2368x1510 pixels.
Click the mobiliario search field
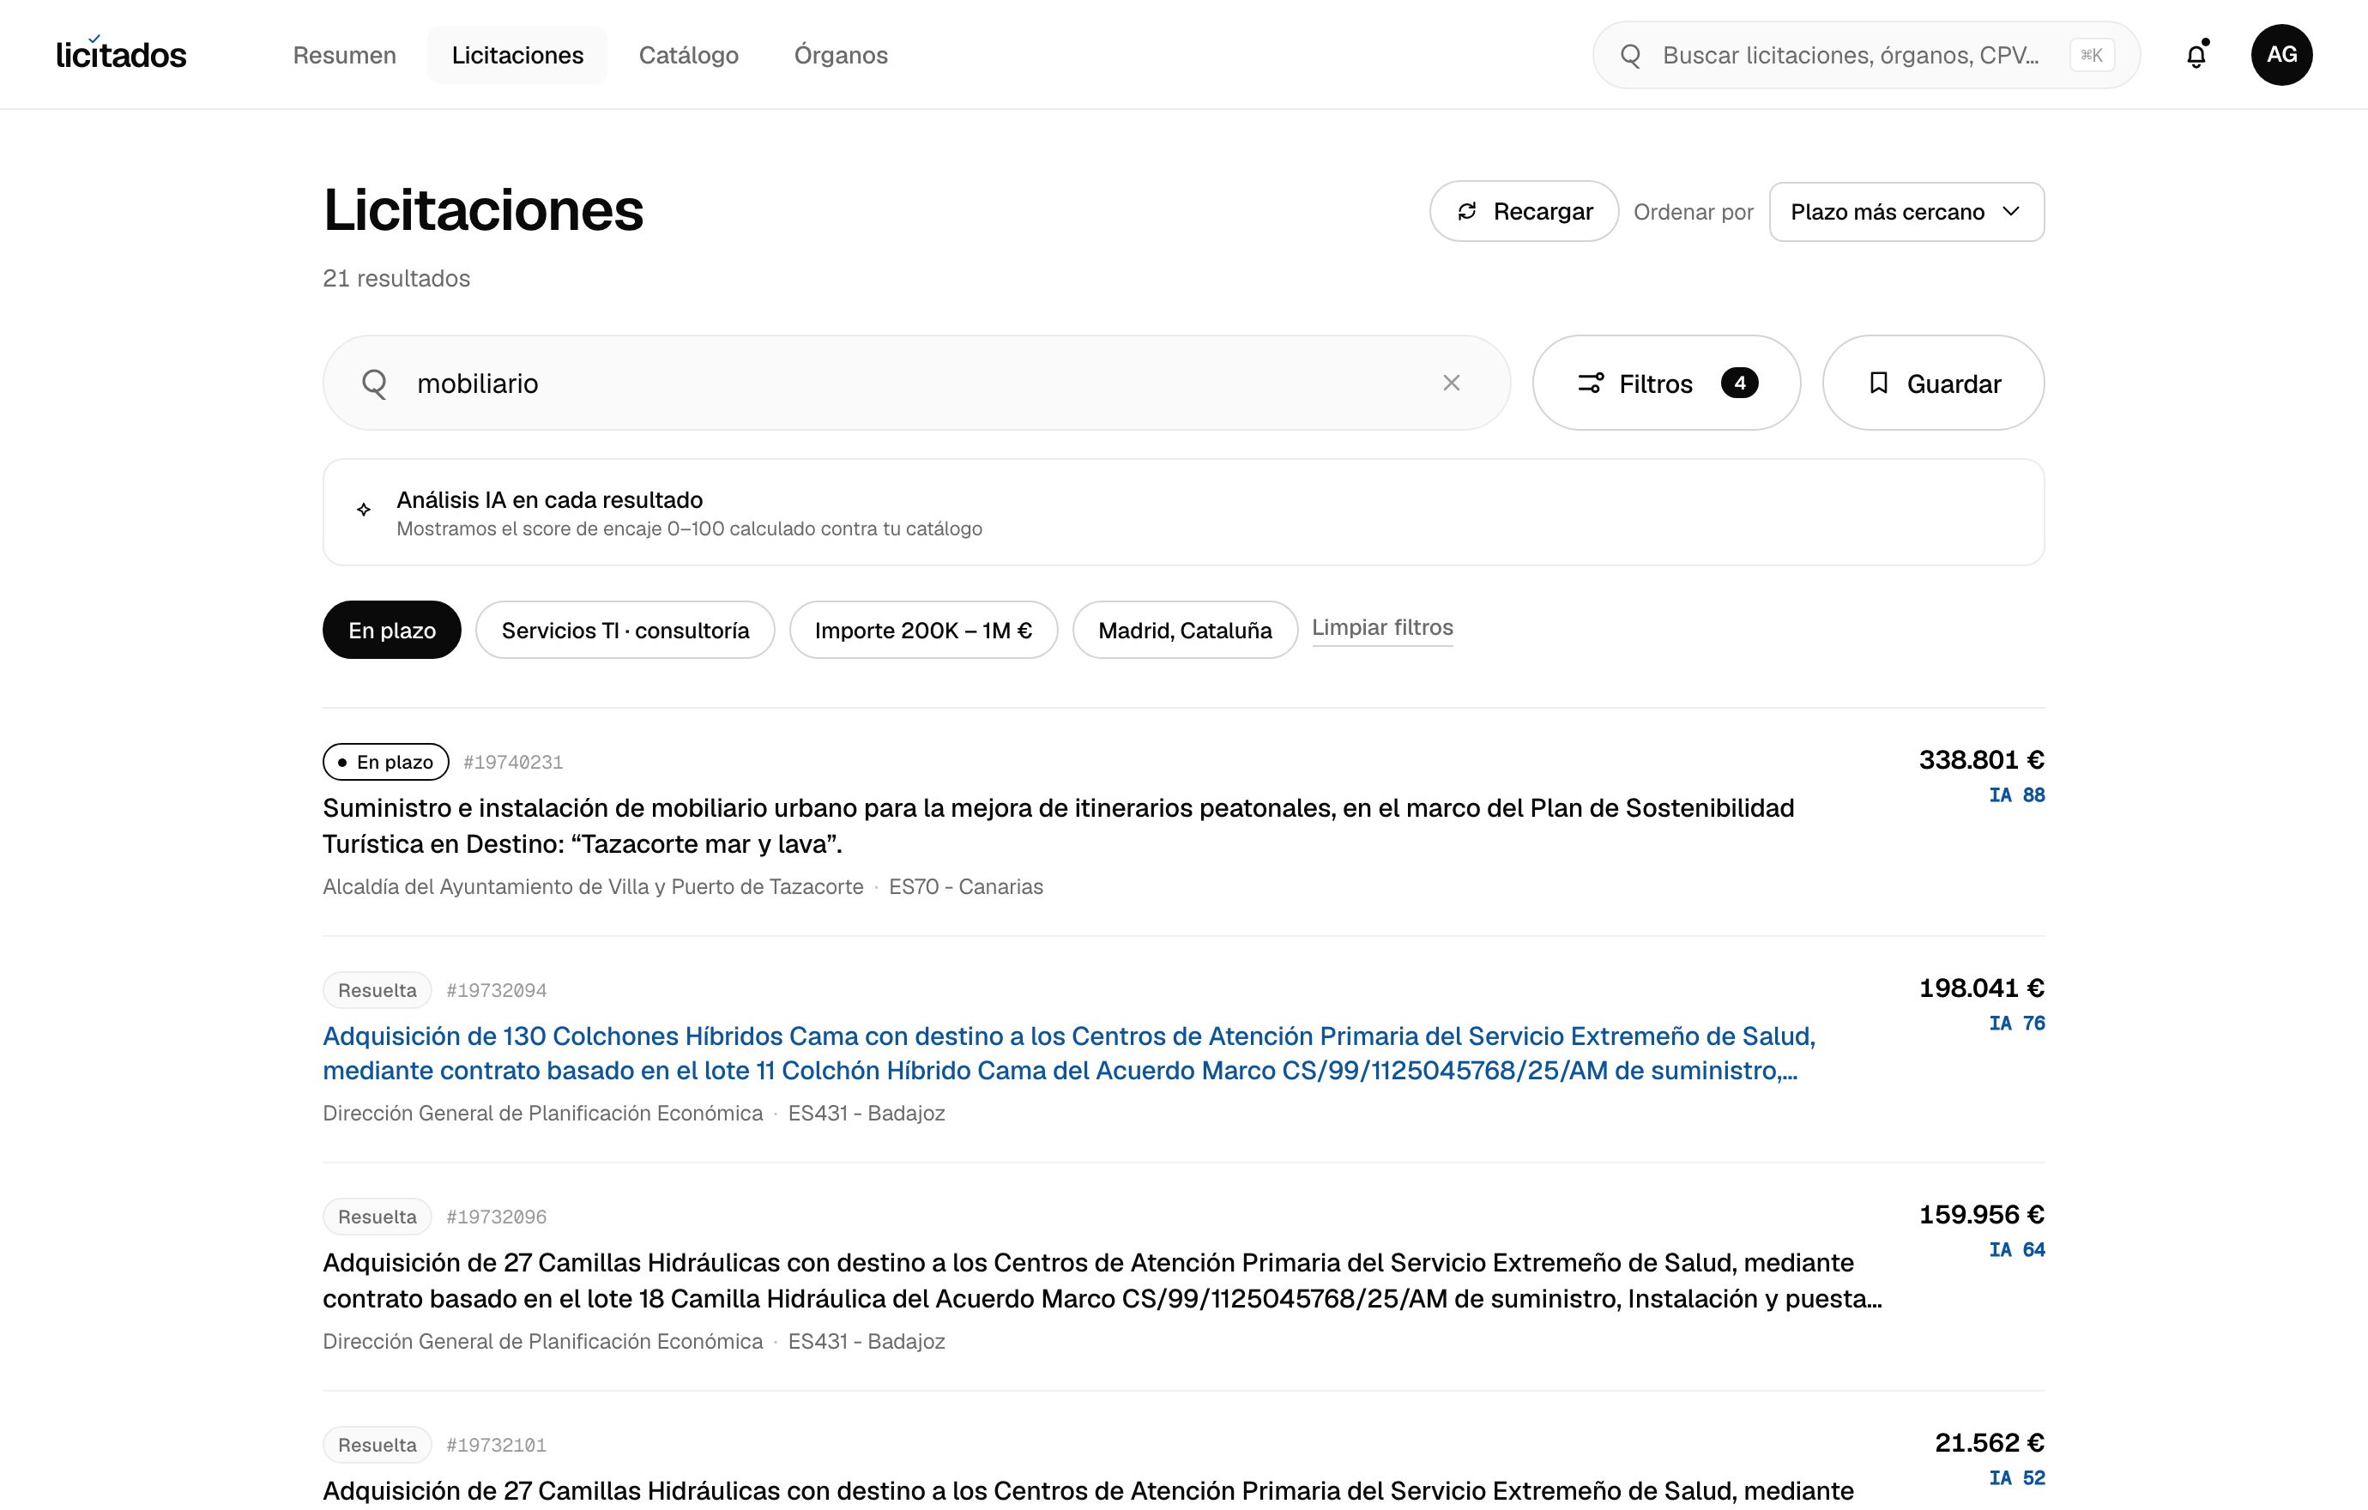click(916, 383)
